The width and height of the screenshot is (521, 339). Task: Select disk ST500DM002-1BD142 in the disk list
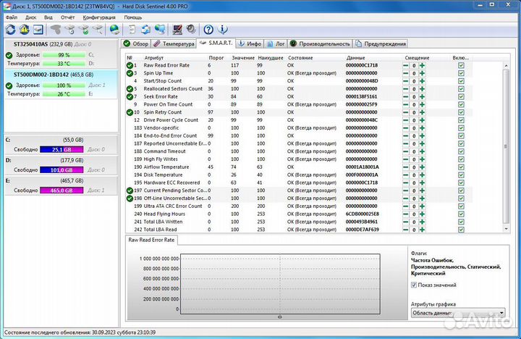coord(61,85)
